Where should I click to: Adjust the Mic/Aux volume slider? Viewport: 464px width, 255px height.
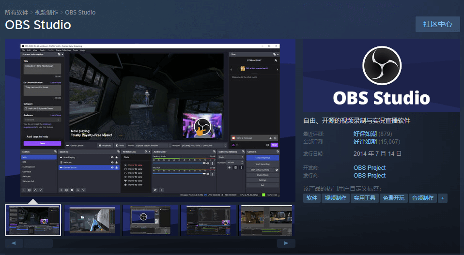click(x=179, y=174)
